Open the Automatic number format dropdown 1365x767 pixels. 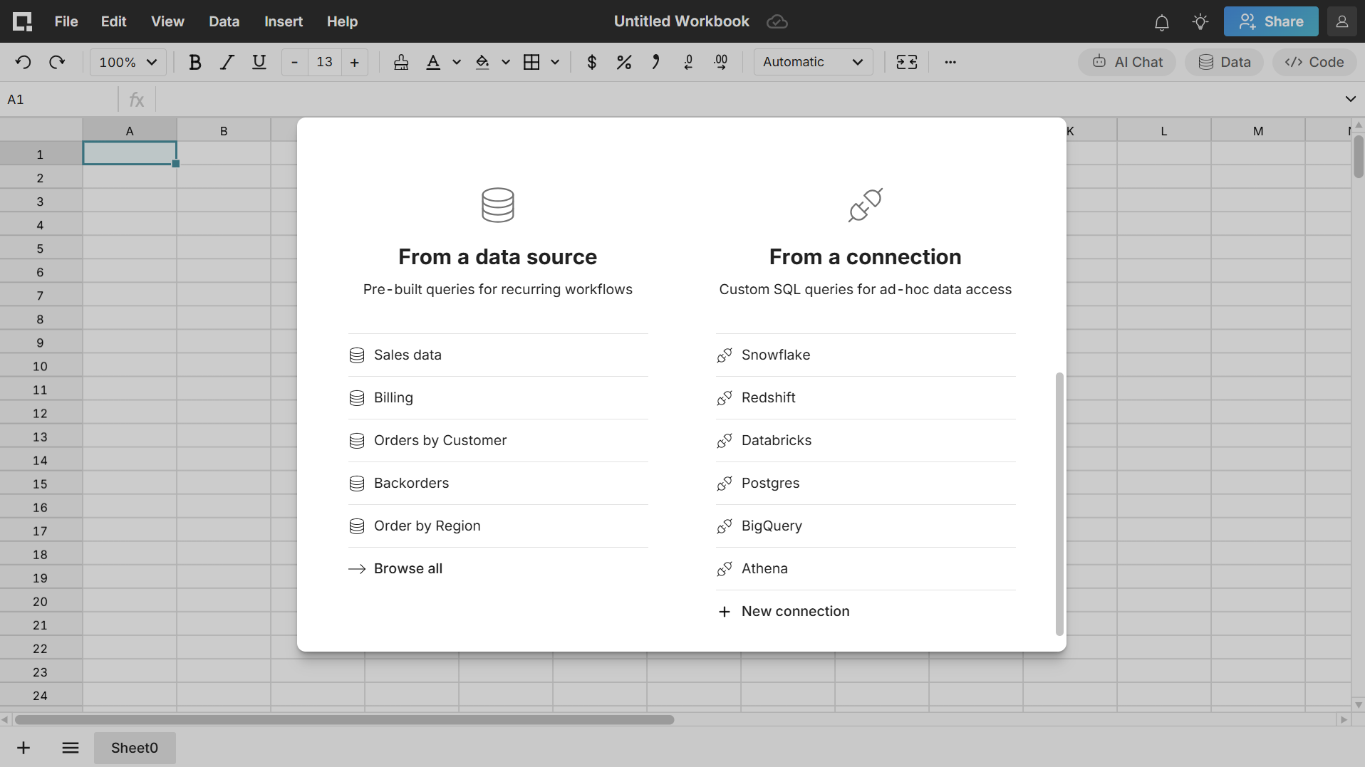pos(813,62)
